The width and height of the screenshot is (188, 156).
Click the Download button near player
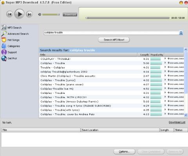(70, 14)
